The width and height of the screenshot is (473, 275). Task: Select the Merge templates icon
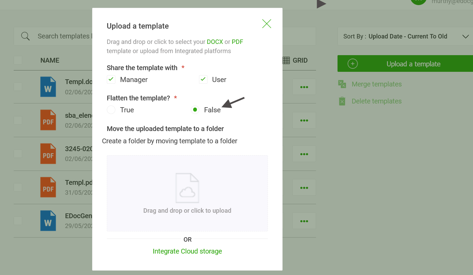[x=342, y=84]
